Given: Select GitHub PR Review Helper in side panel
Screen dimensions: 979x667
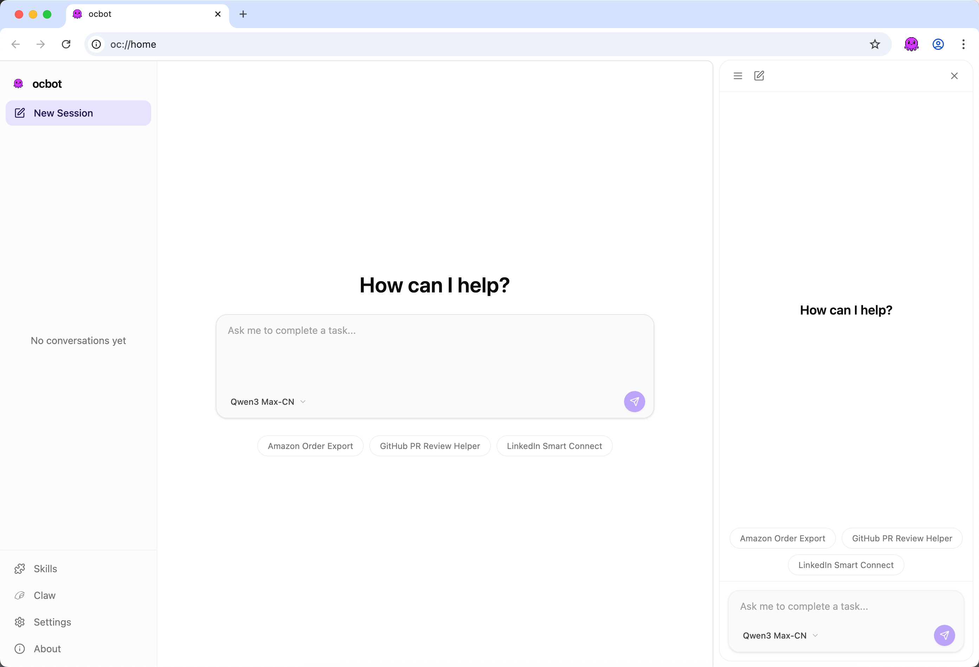Looking at the screenshot, I should pos(901,538).
